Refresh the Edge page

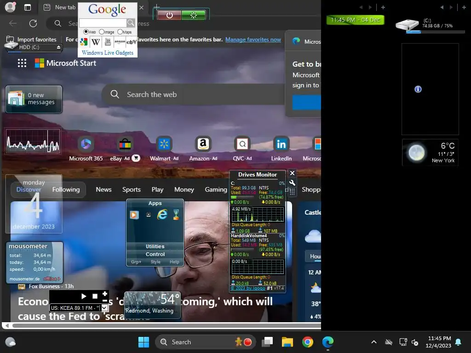pyautogui.click(x=33, y=23)
